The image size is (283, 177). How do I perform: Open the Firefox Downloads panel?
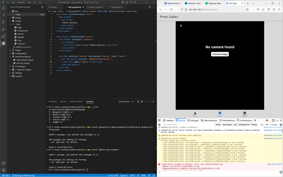(x=263, y=10)
